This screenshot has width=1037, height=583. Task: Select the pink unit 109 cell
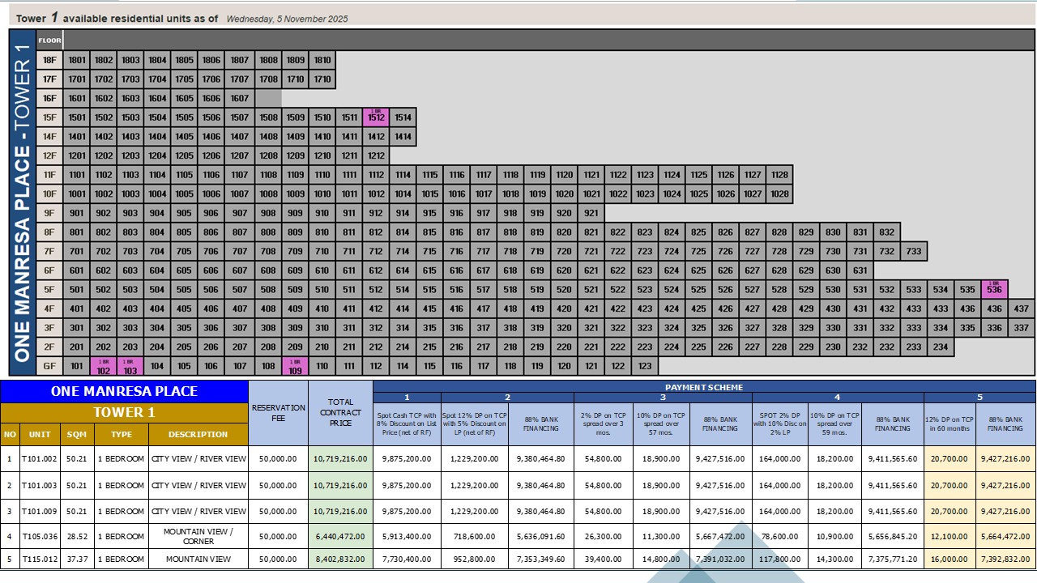295,366
